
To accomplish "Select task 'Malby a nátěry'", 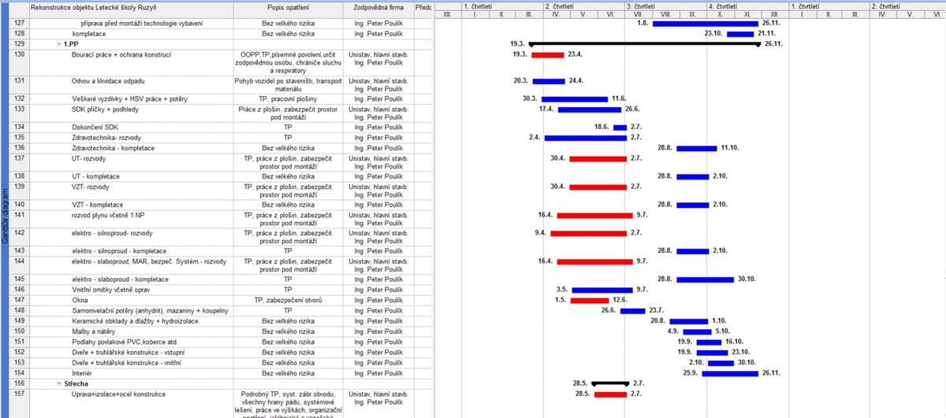I will point(92,331).
